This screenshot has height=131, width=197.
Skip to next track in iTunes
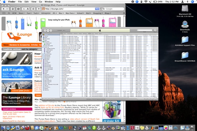(51, 30)
